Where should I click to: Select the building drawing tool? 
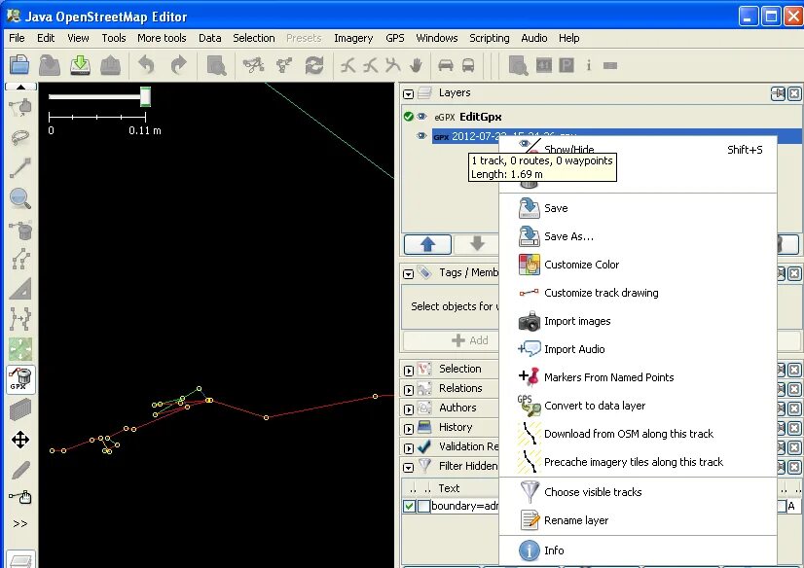pyautogui.click(x=20, y=409)
